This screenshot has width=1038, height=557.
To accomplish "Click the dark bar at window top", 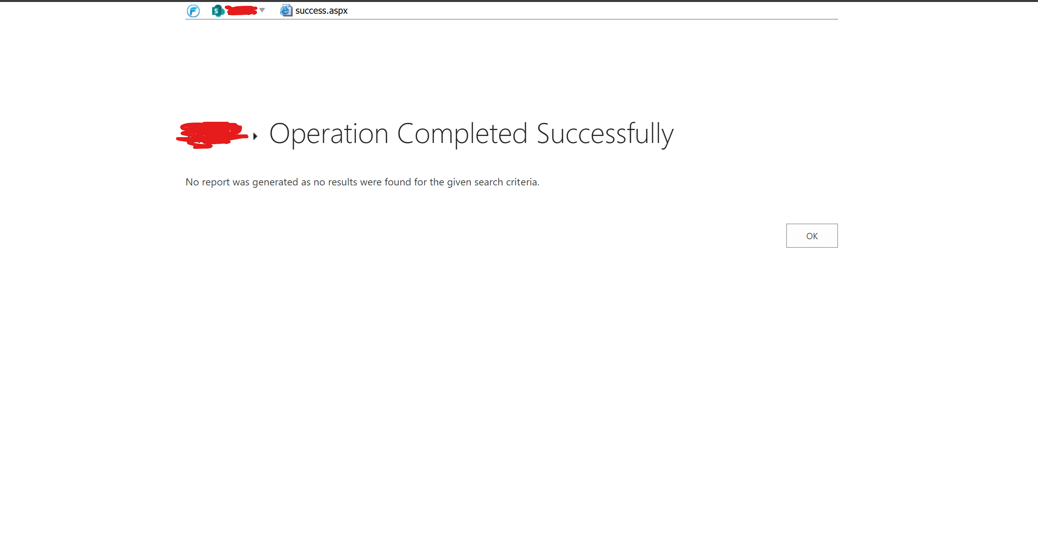I will point(519,1).
